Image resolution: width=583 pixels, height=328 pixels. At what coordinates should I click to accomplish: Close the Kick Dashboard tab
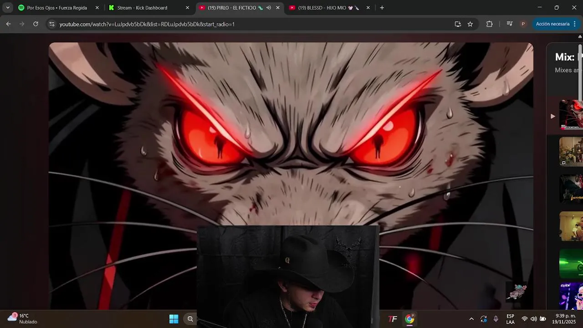(187, 8)
